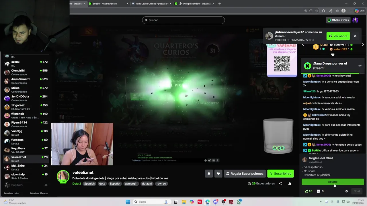The image size is (367, 206).
Task: Open WhatsApp from the taskbar
Action: tap(239, 202)
